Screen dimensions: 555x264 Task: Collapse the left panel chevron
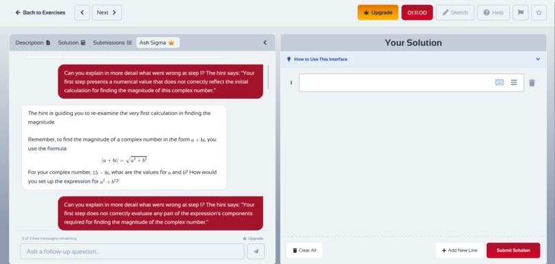point(264,43)
